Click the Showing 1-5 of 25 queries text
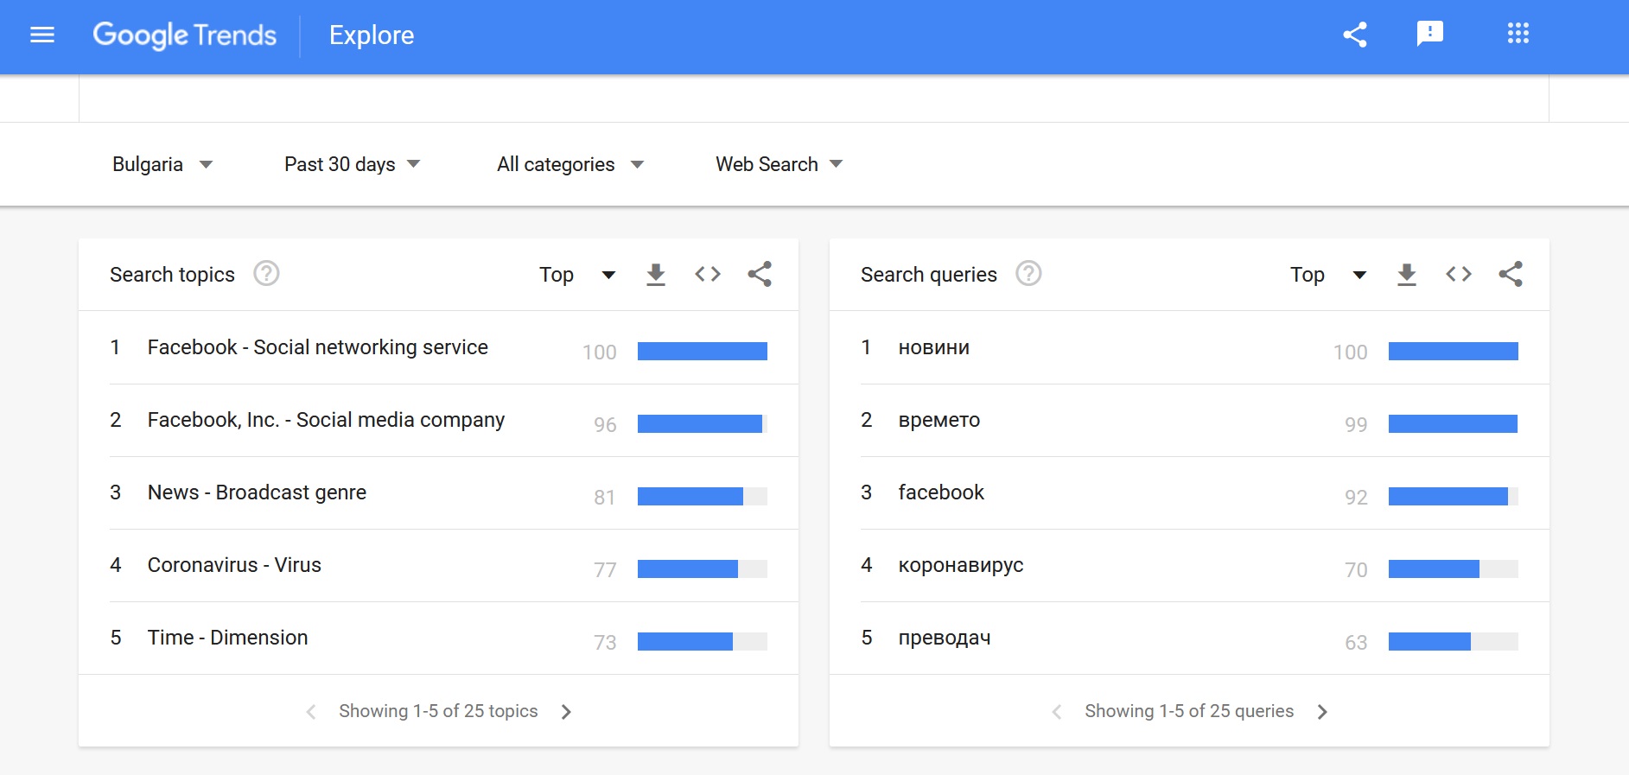This screenshot has height=775, width=1629. point(1189,711)
